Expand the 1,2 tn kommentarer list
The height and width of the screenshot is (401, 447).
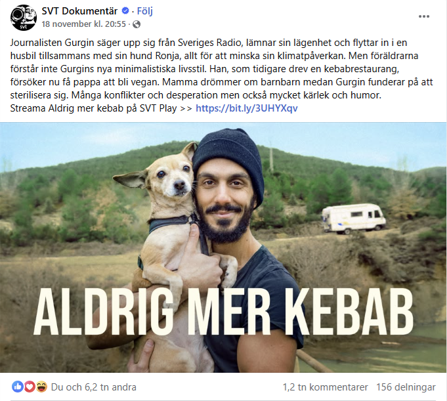pos(326,387)
